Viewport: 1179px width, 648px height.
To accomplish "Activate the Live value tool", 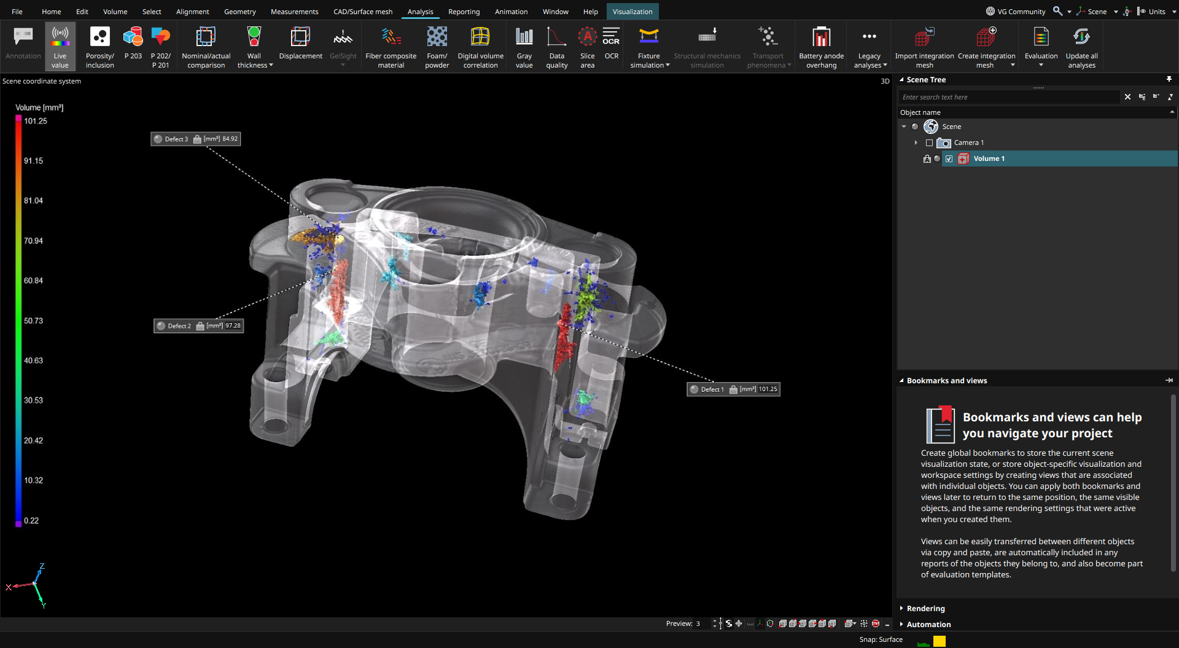I will click(x=60, y=47).
